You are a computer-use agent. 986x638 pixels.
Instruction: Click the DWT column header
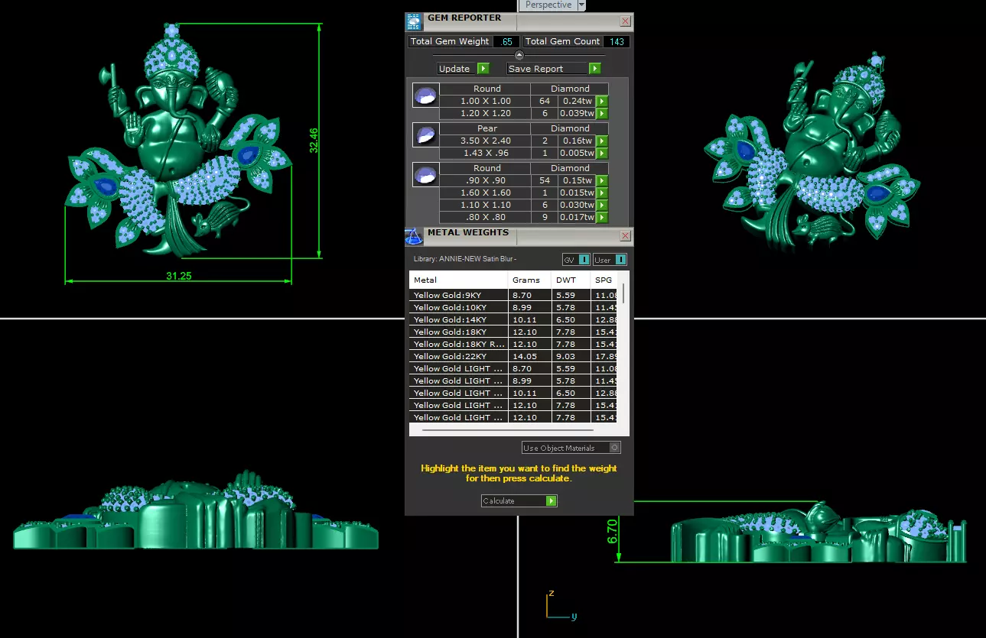[x=571, y=280]
